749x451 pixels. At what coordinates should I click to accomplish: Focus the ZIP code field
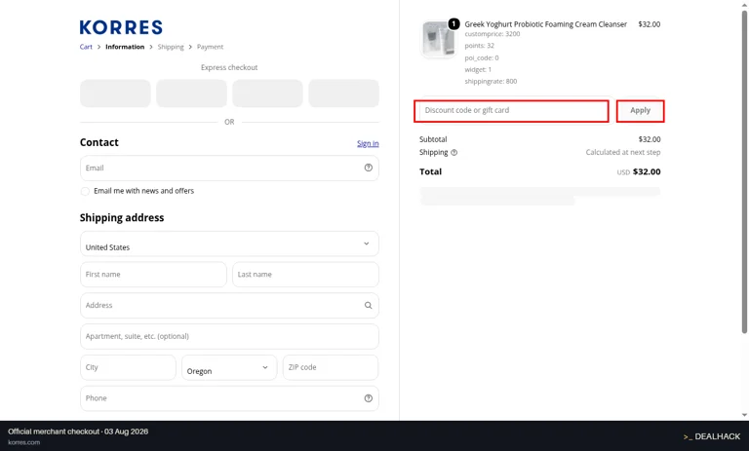pos(331,367)
